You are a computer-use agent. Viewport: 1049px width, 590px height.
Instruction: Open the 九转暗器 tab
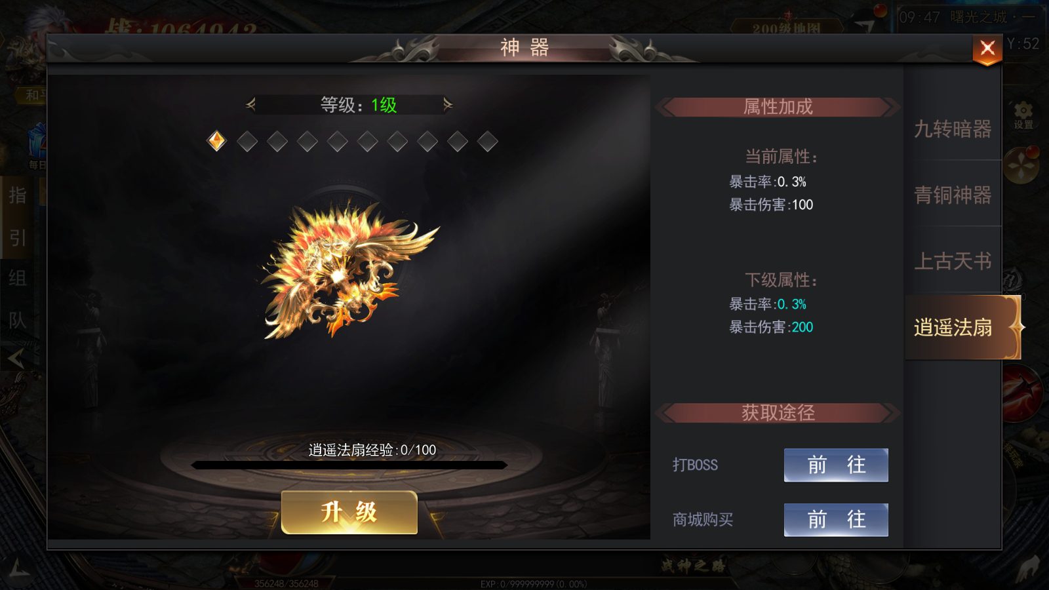tap(953, 129)
